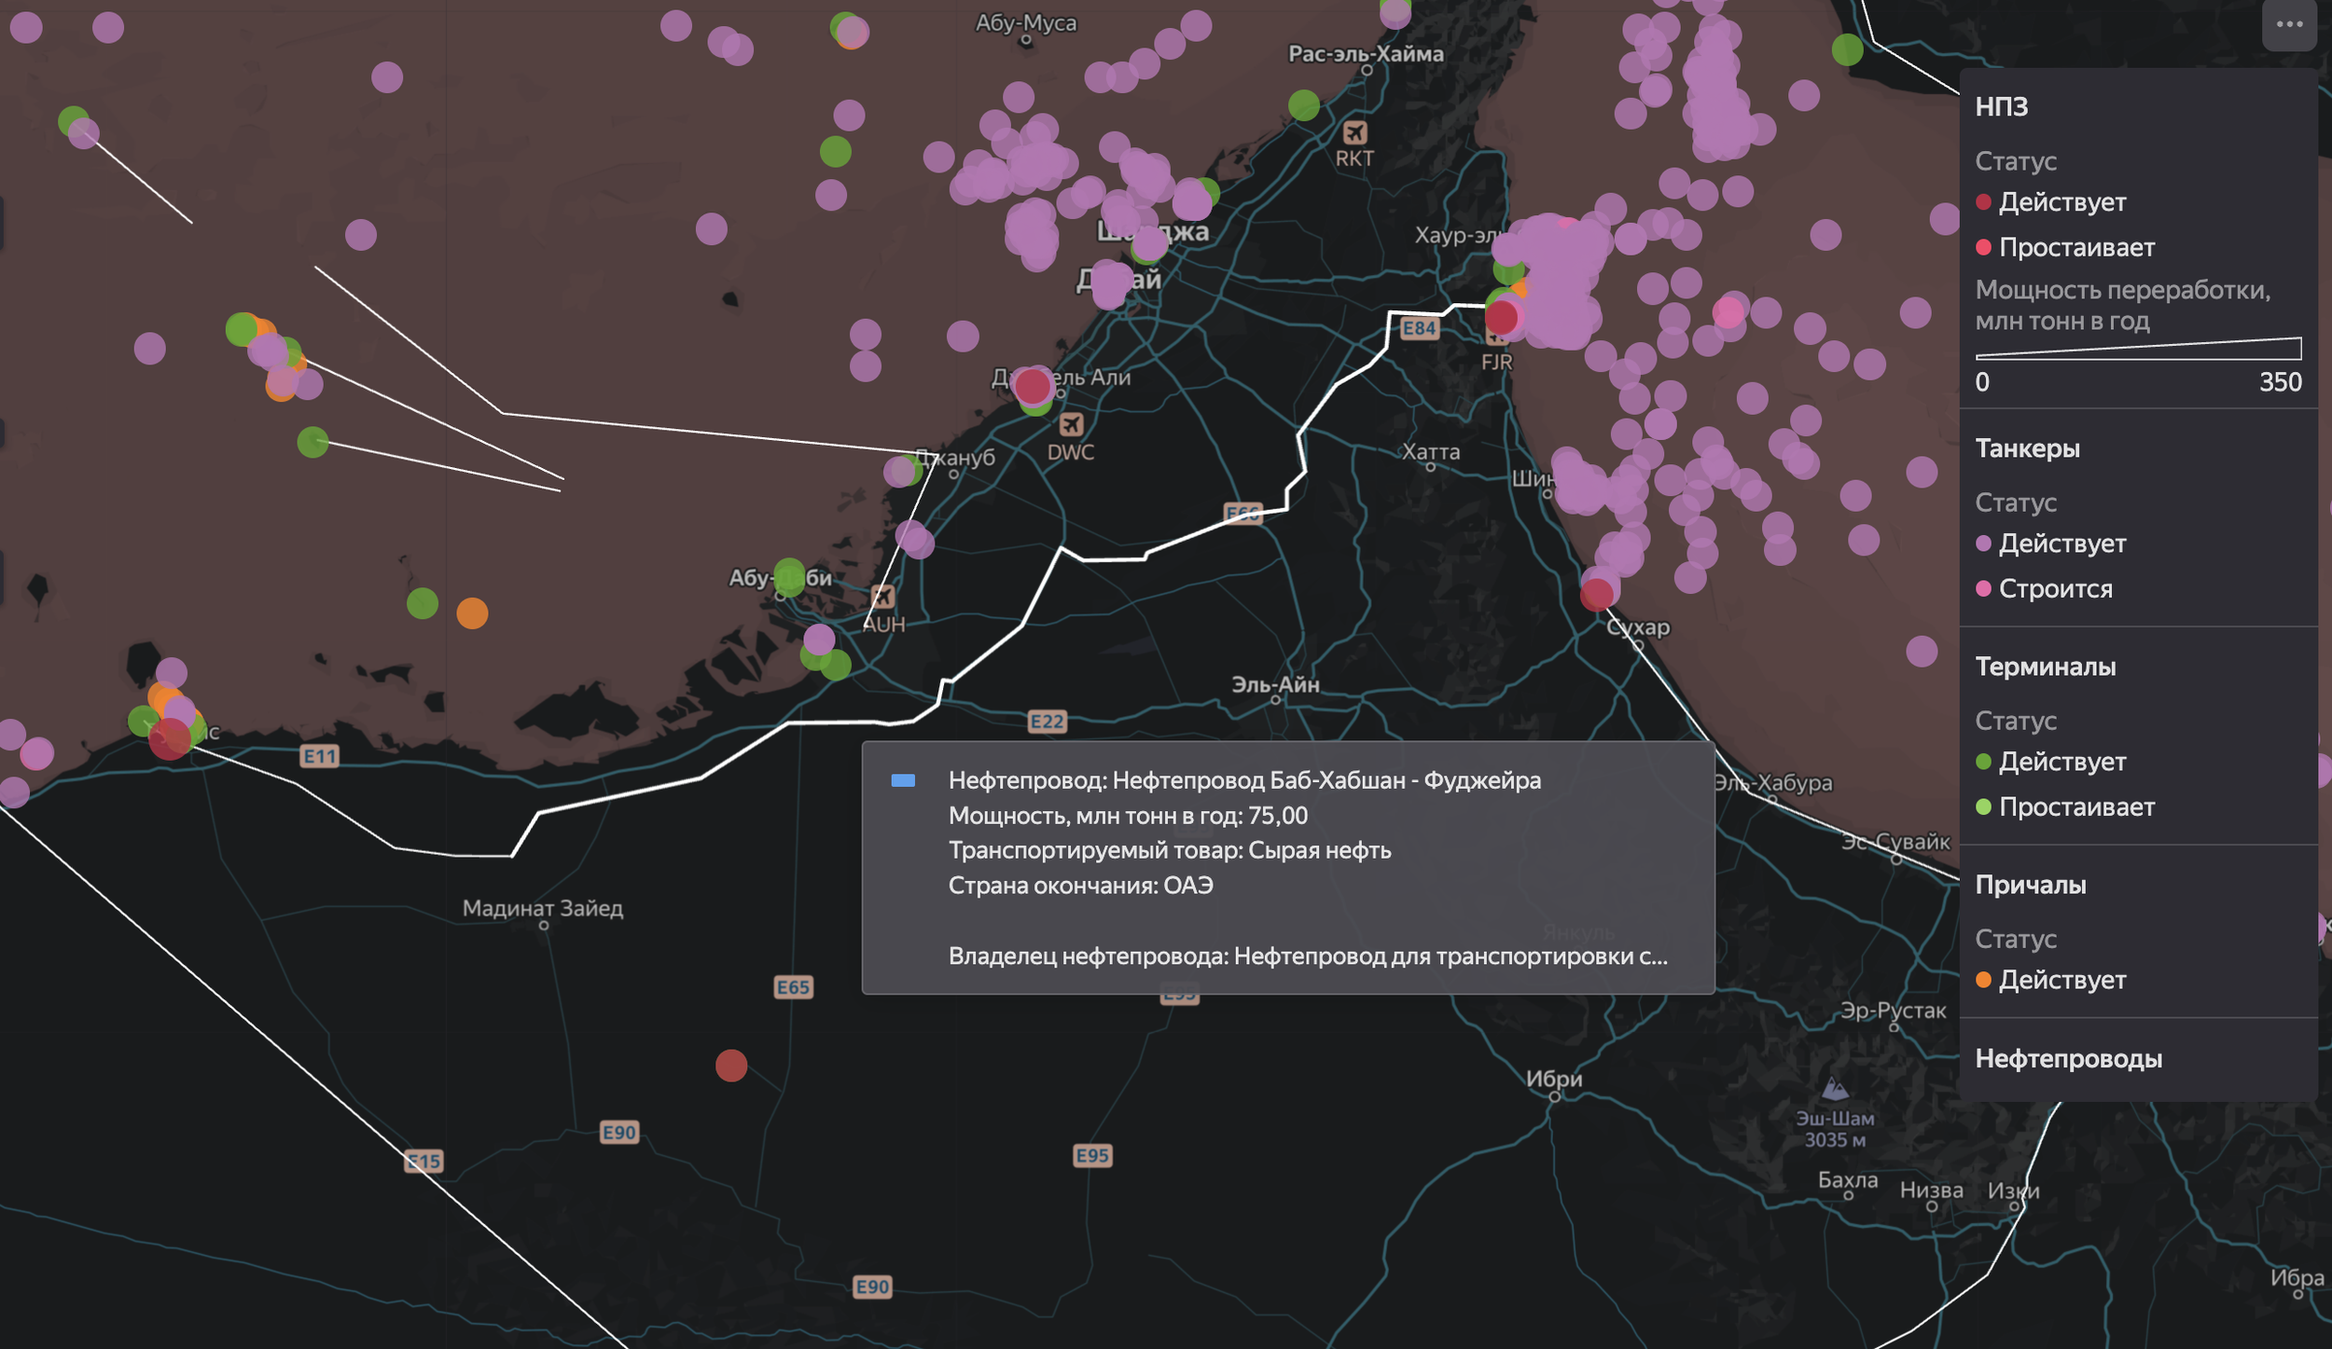
Task: Click the refinery capacity size scale bar
Action: tap(2138, 350)
